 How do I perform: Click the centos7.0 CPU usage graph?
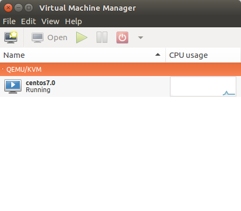[x=203, y=87]
